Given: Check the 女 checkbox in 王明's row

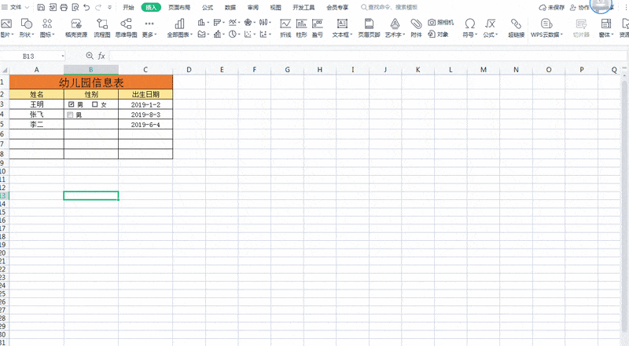Looking at the screenshot, I should pos(94,104).
